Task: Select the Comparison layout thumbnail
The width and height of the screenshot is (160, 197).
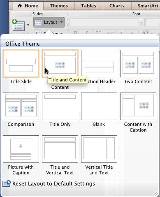Action: coord(21,106)
